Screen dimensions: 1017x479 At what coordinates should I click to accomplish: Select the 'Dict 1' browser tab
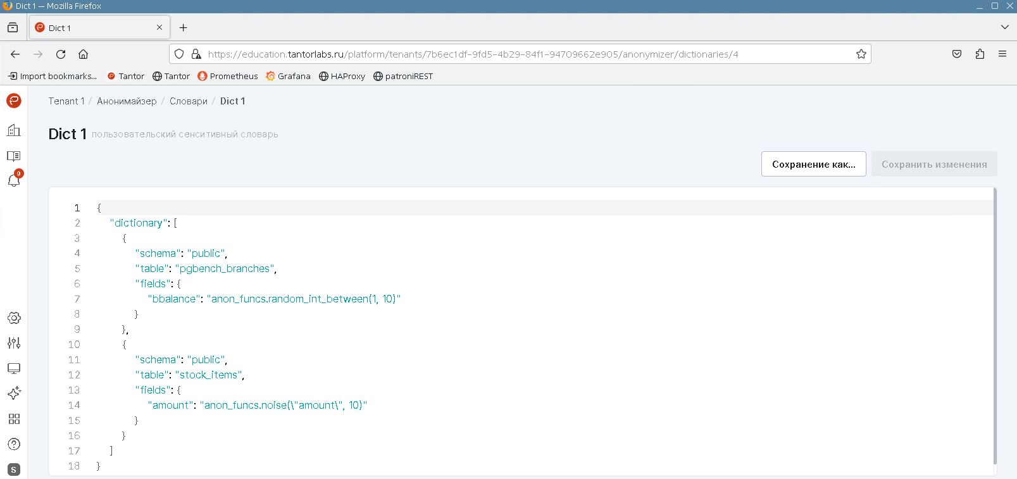[x=95, y=28]
